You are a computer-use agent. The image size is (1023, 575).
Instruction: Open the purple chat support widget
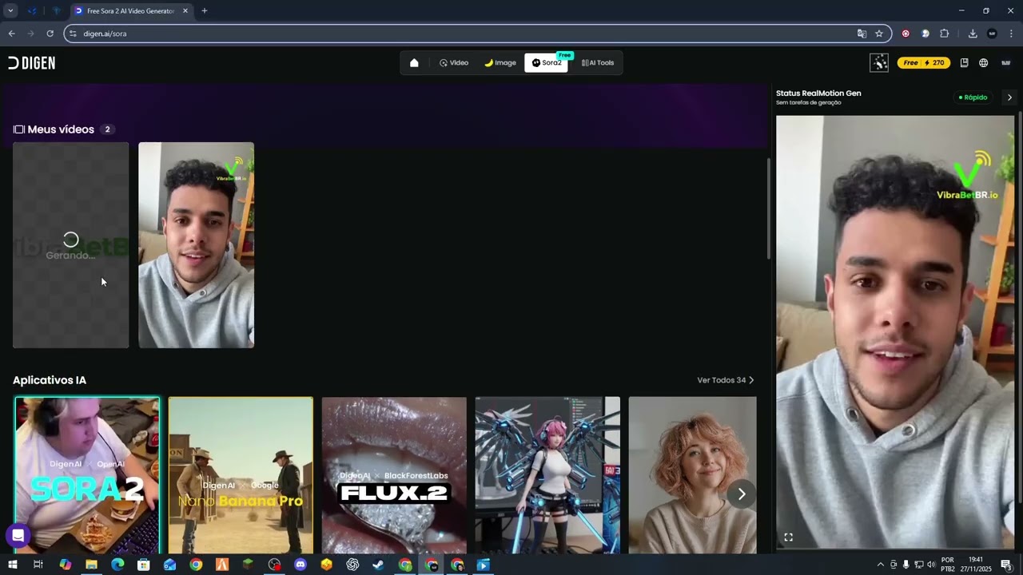(18, 535)
